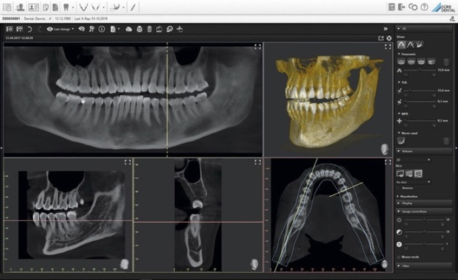Screen dimensions: 458x280
Task: Toggle the first slice visibility eye button
Action: (x=400, y=174)
